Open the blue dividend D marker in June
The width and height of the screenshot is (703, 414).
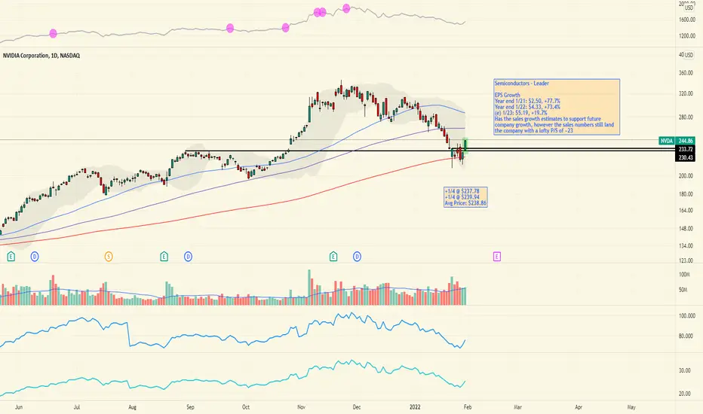pos(35,257)
